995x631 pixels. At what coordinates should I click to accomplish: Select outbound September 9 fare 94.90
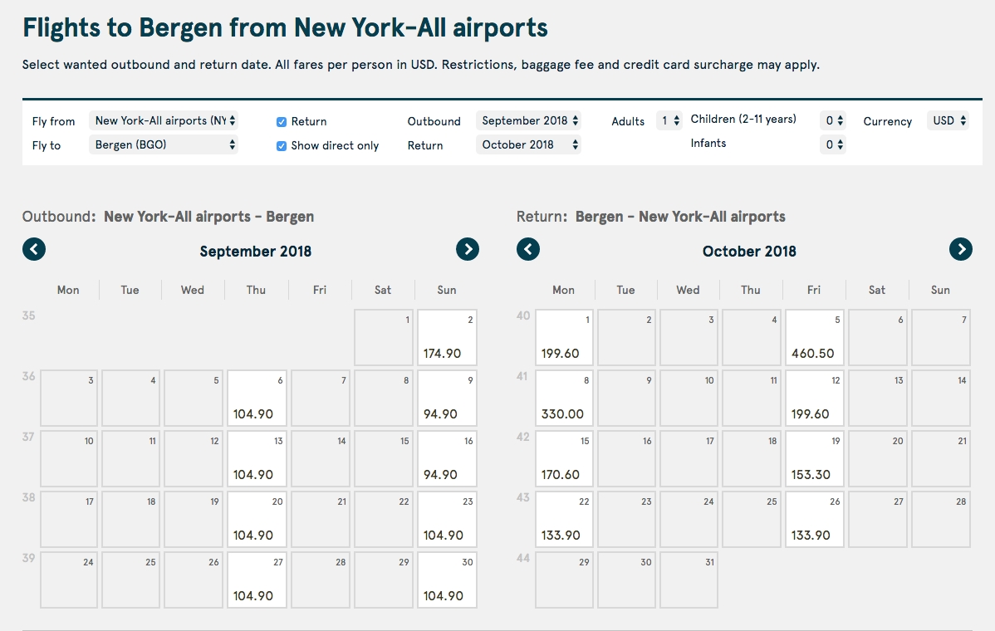[447, 399]
